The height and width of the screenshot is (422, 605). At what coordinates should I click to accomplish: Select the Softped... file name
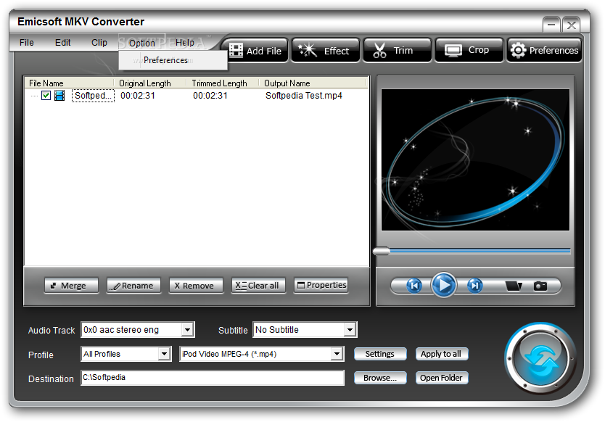click(x=93, y=95)
